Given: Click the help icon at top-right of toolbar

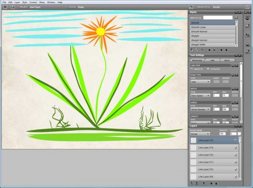Looking at the screenshot, I should [x=247, y=7].
